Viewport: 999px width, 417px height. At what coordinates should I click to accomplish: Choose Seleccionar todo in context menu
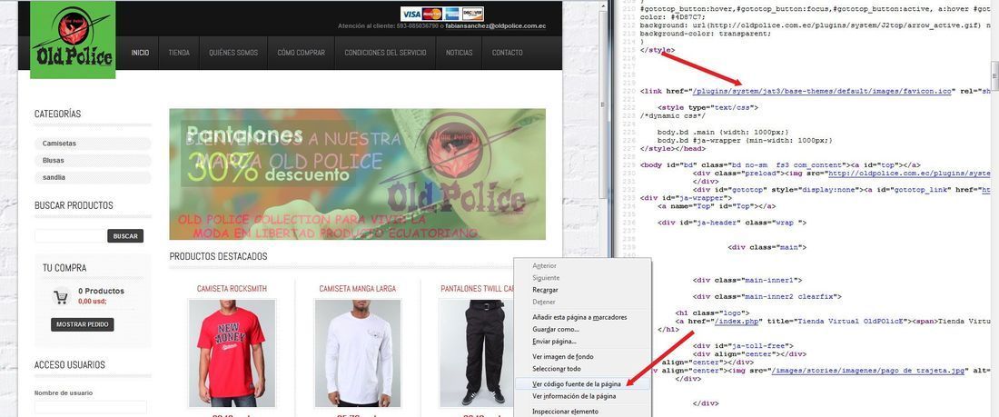click(x=556, y=369)
